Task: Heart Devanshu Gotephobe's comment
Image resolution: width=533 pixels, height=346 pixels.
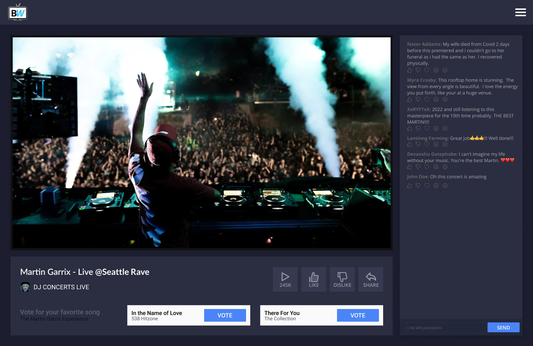Action: tap(427, 167)
